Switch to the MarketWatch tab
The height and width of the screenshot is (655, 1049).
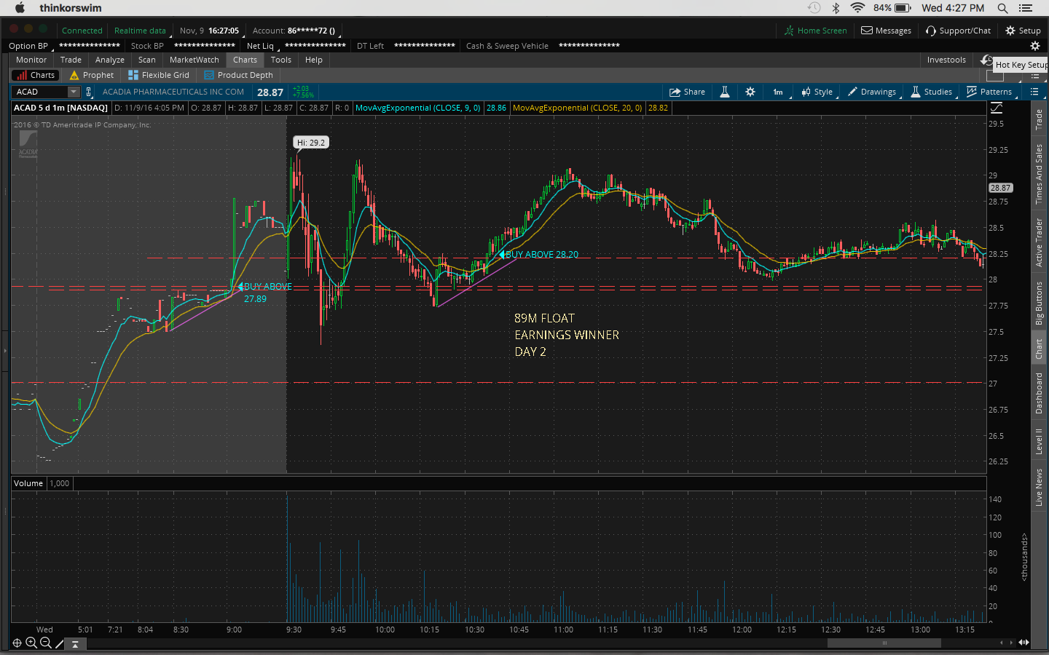pos(194,60)
